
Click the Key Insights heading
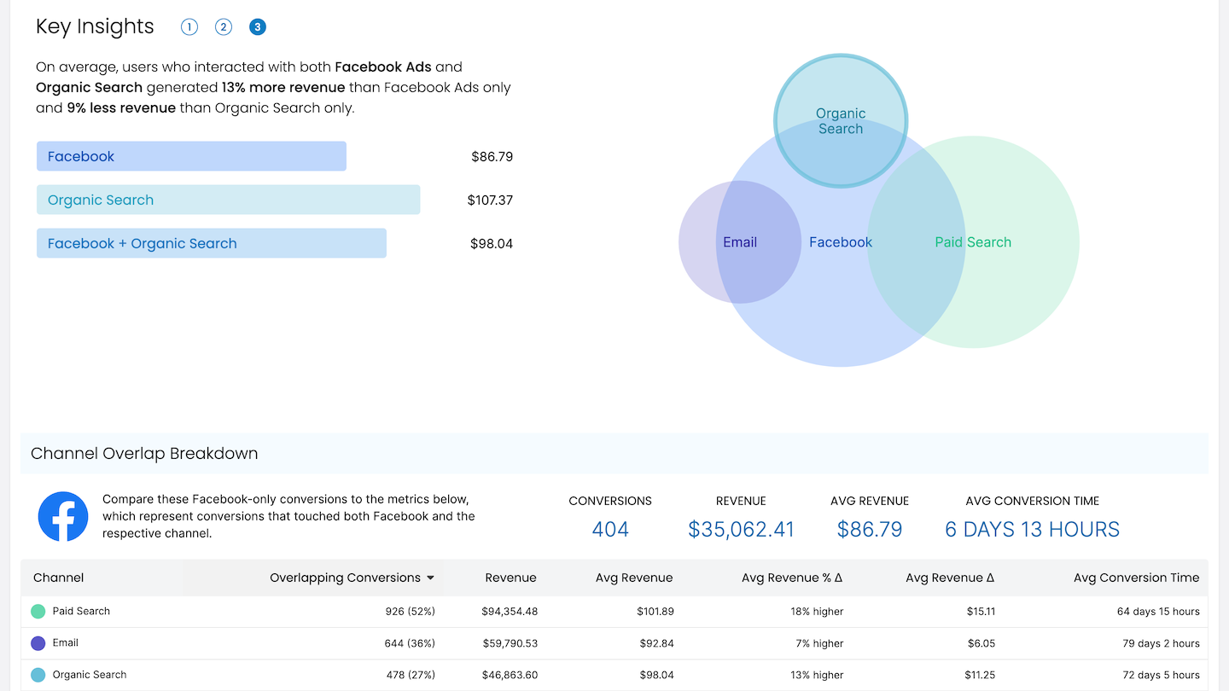tap(95, 27)
